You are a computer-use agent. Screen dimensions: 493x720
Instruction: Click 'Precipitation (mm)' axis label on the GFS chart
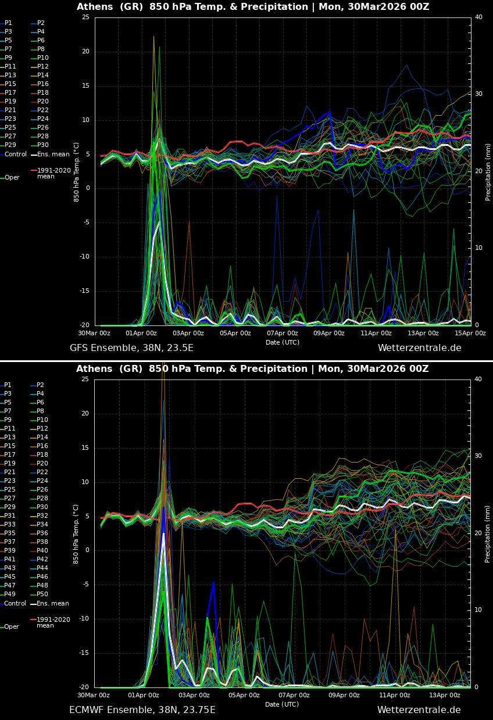pos(488,171)
